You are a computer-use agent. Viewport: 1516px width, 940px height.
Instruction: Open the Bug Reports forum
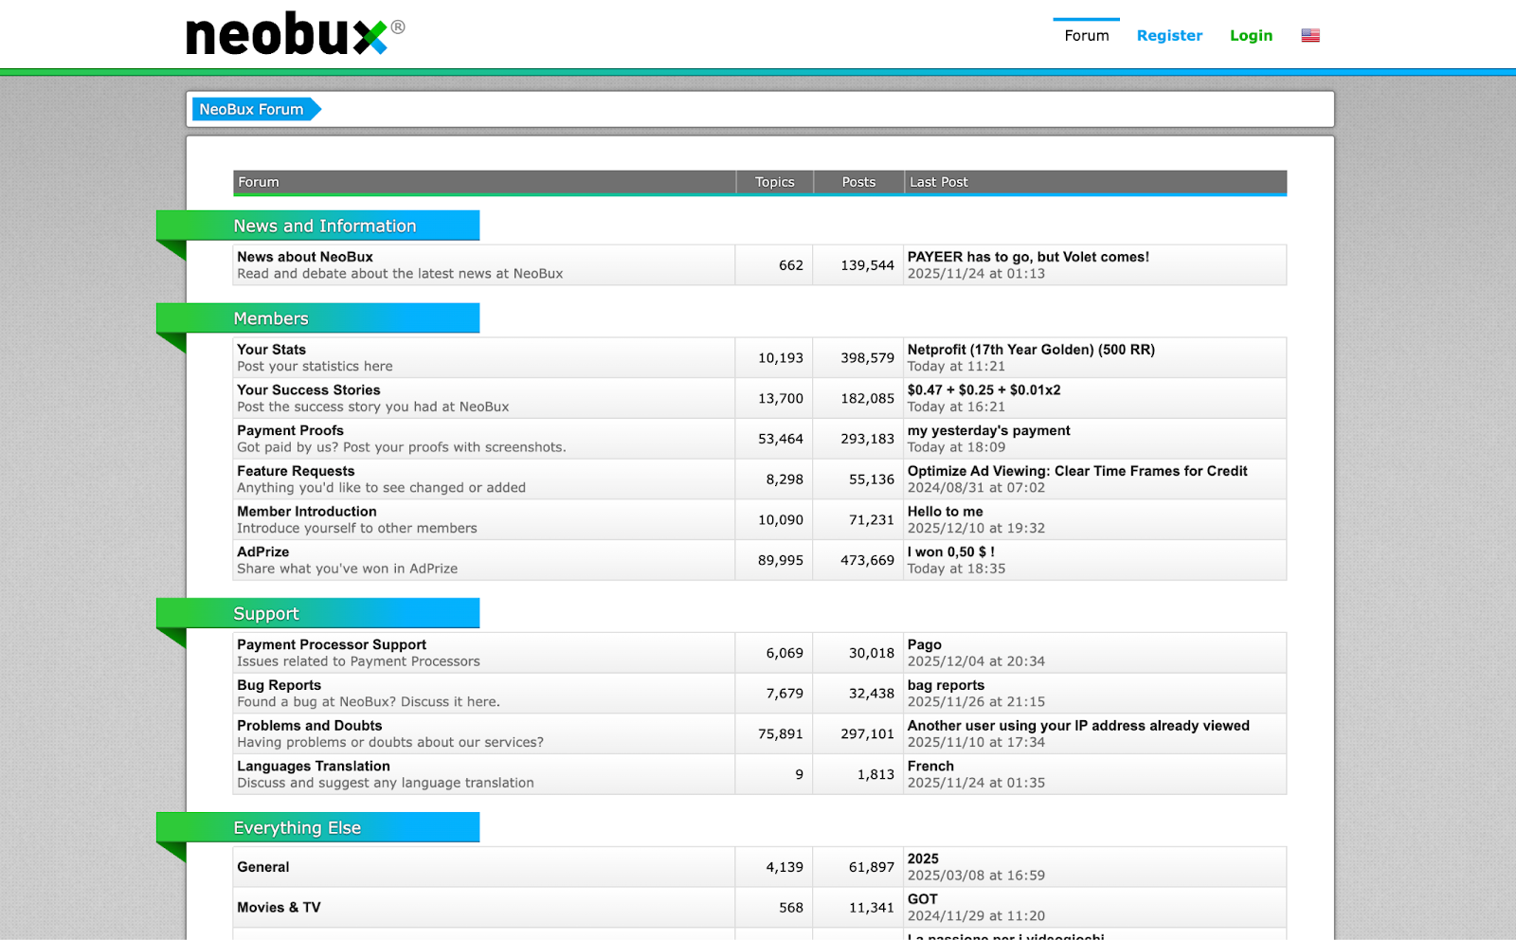click(279, 685)
